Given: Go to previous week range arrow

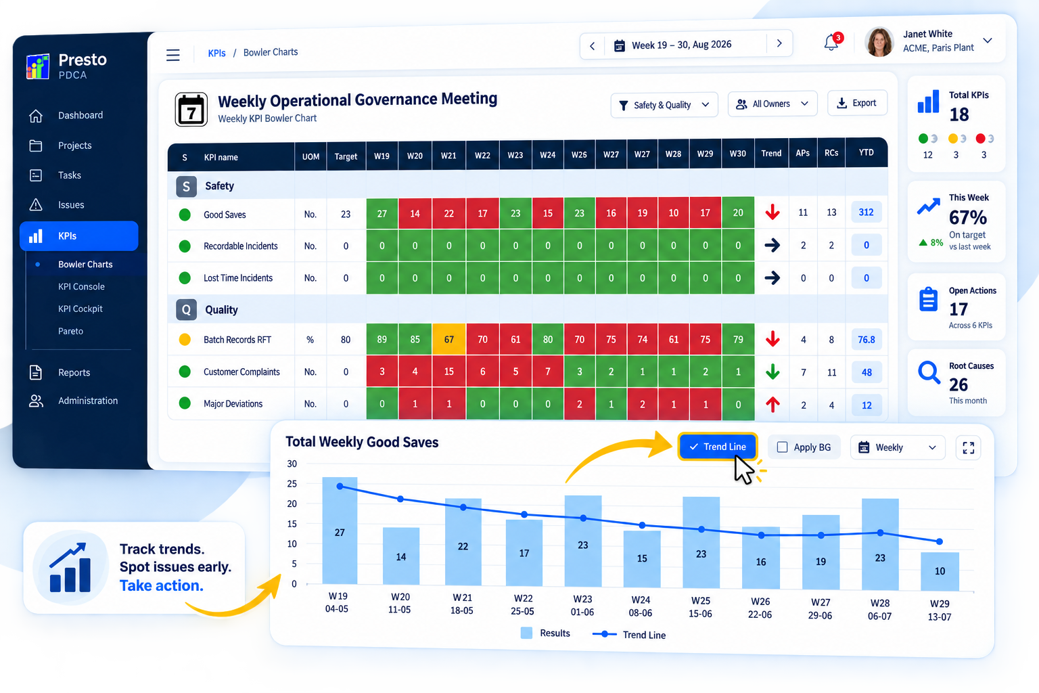Looking at the screenshot, I should point(593,45).
